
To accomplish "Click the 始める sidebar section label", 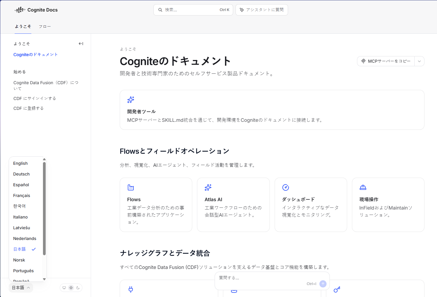I will point(20,72).
